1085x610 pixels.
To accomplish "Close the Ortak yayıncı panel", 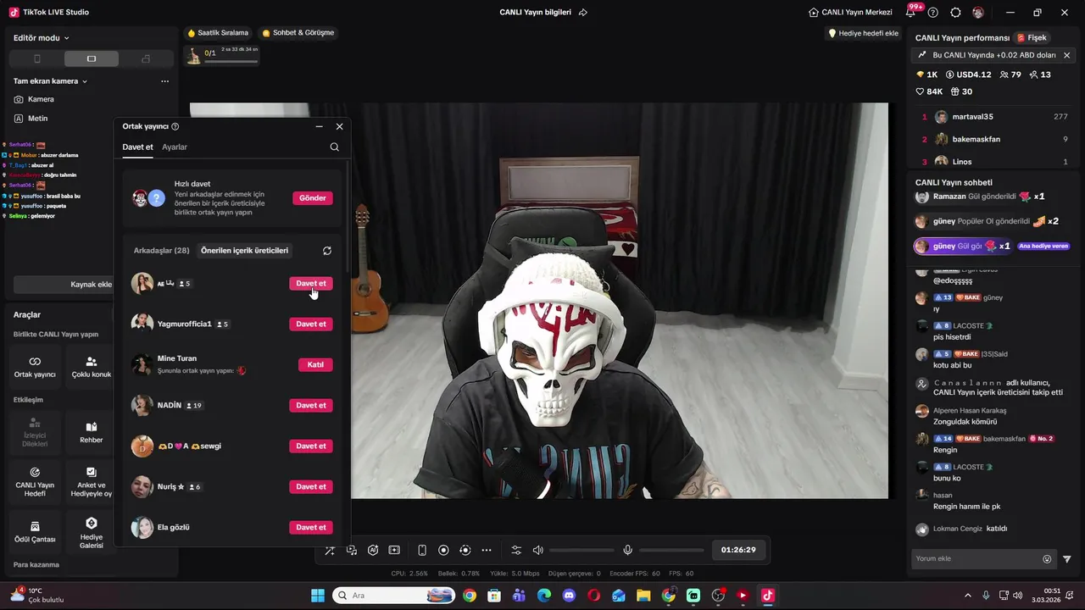I will 339,126.
